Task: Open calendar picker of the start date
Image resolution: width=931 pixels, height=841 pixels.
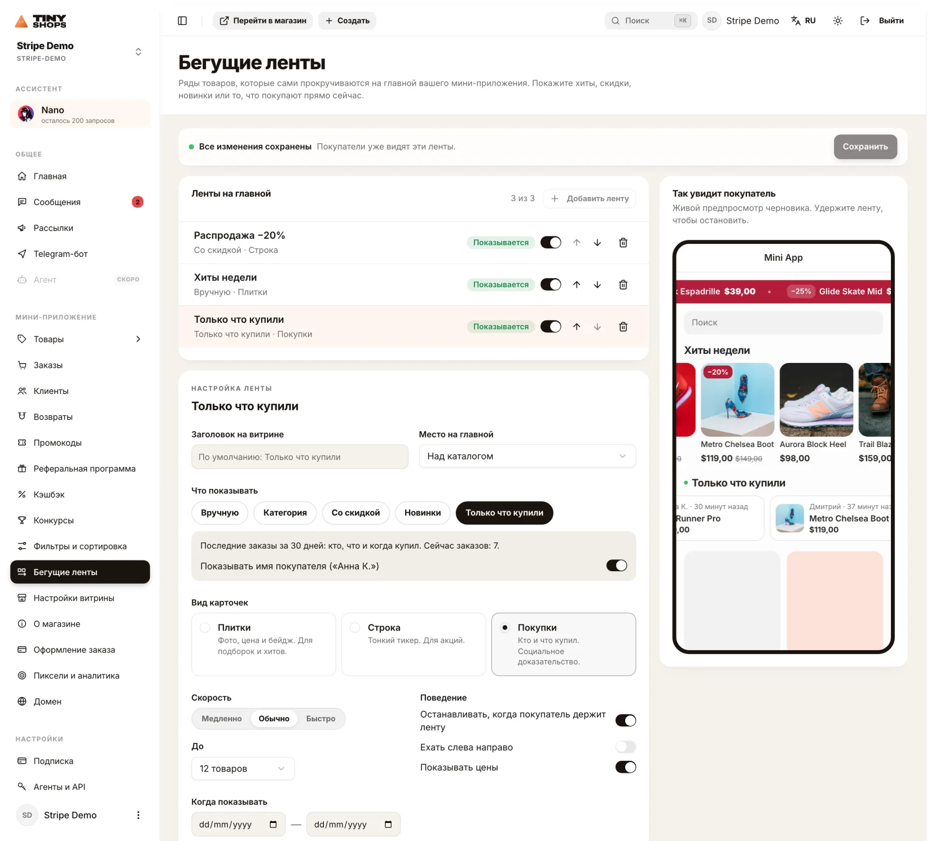Action: 273,825
